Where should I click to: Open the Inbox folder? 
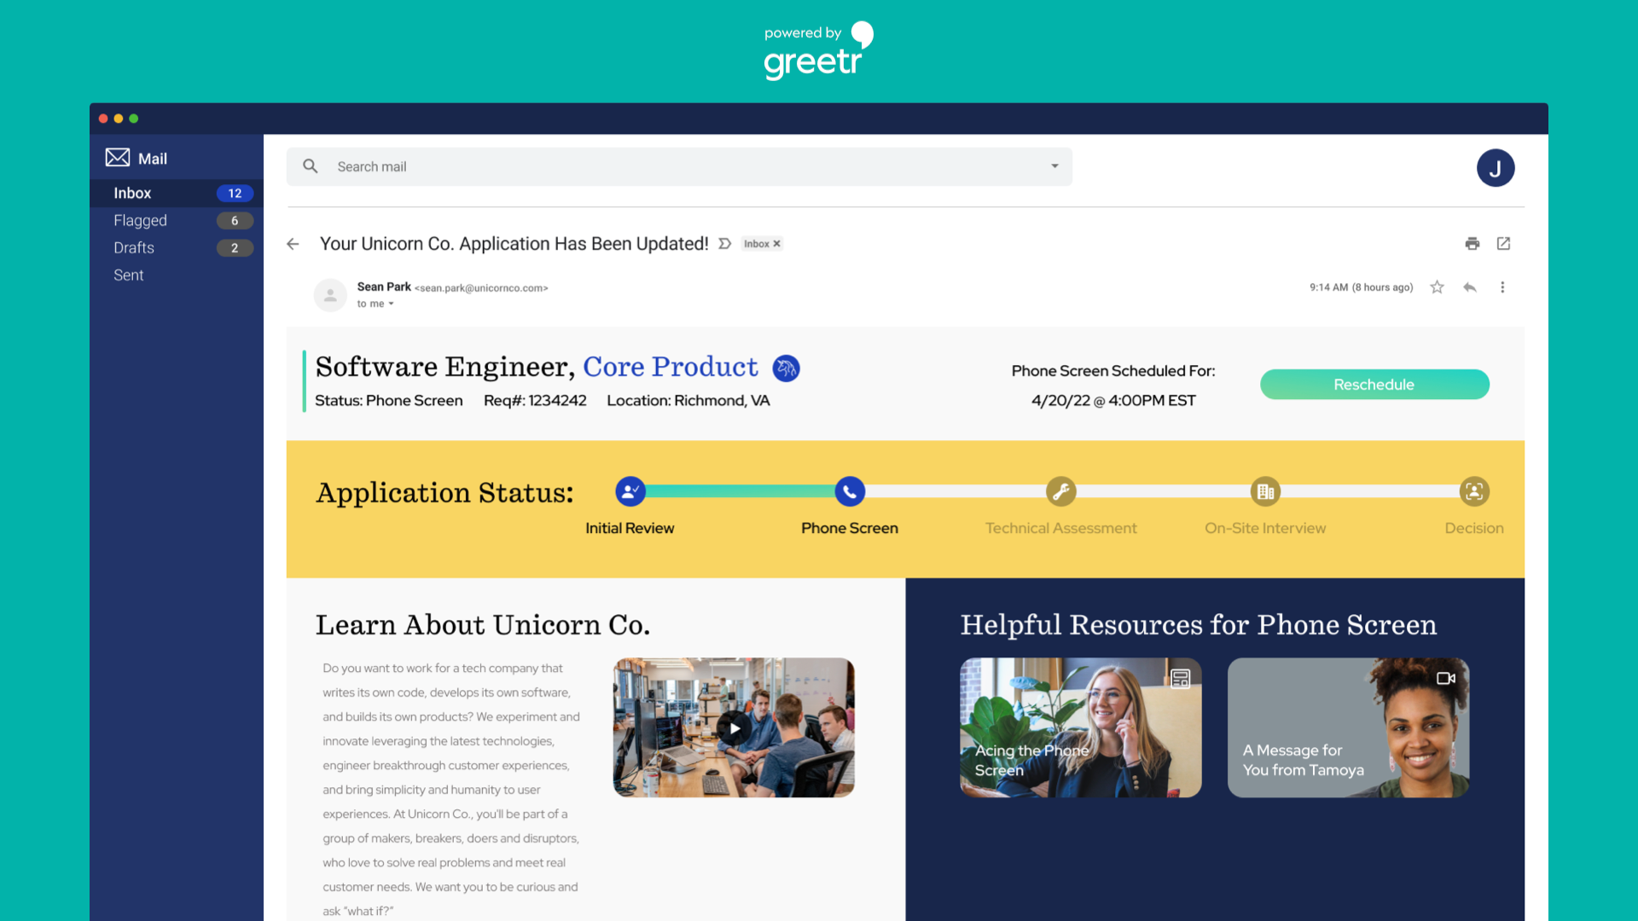[x=177, y=194]
